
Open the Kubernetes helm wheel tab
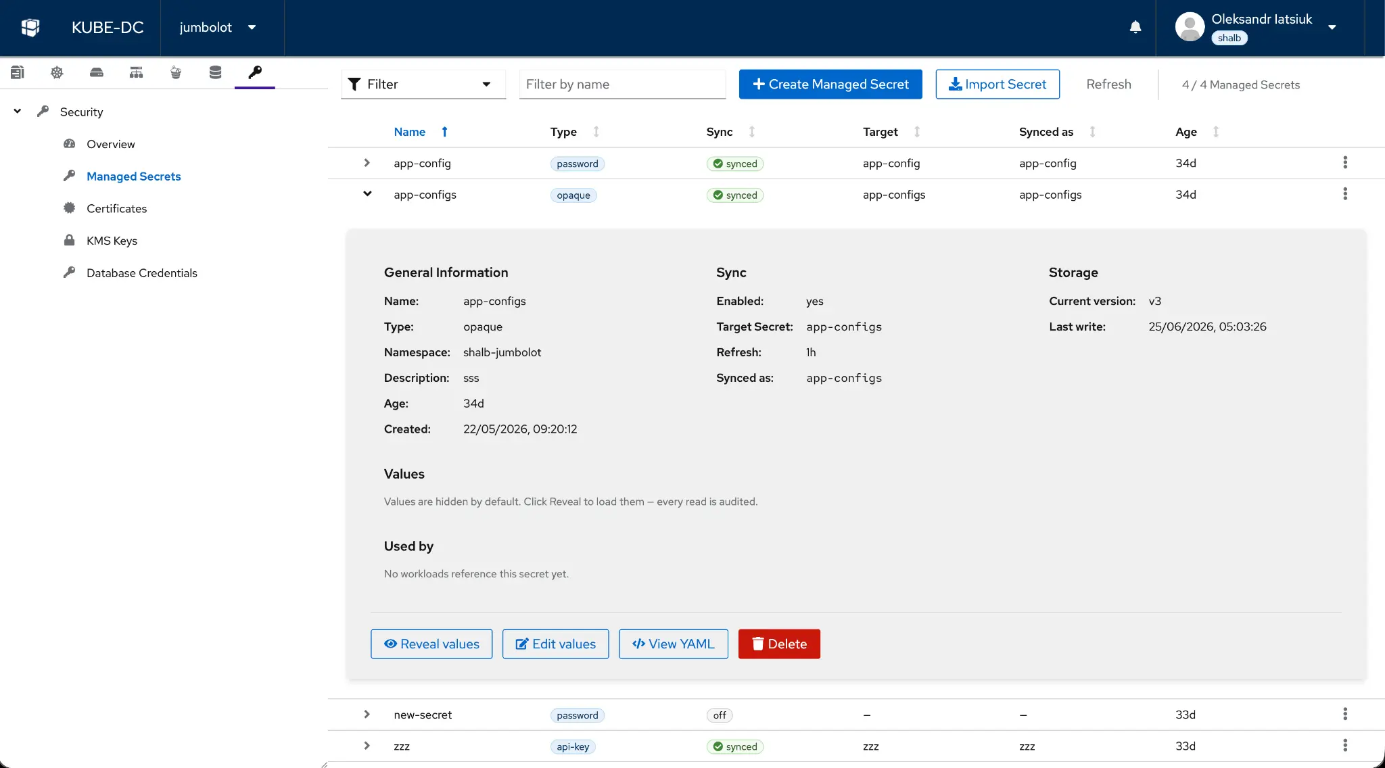pyautogui.click(x=57, y=72)
